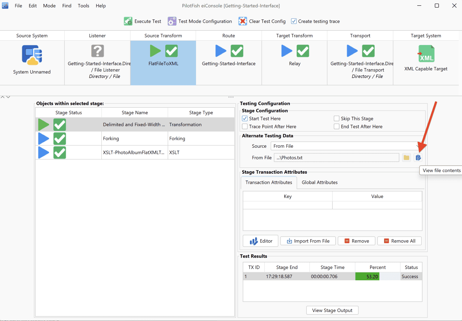Click the green checkmark in Transport stage

(368, 51)
